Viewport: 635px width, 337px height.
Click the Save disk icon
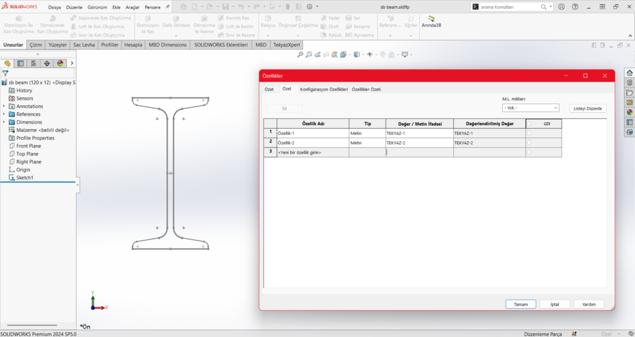226,7
